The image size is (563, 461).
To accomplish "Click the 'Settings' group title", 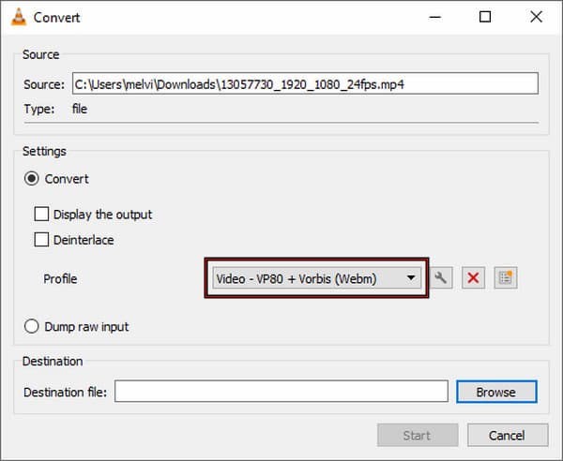I will pyautogui.click(x=44, y=151).
